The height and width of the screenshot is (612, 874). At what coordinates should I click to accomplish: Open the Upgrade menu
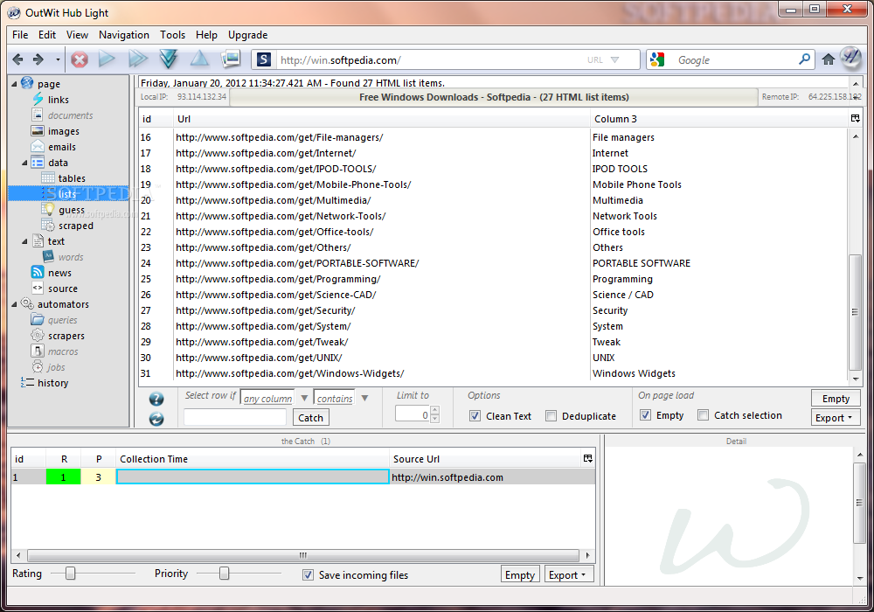(x=247, y=35)
